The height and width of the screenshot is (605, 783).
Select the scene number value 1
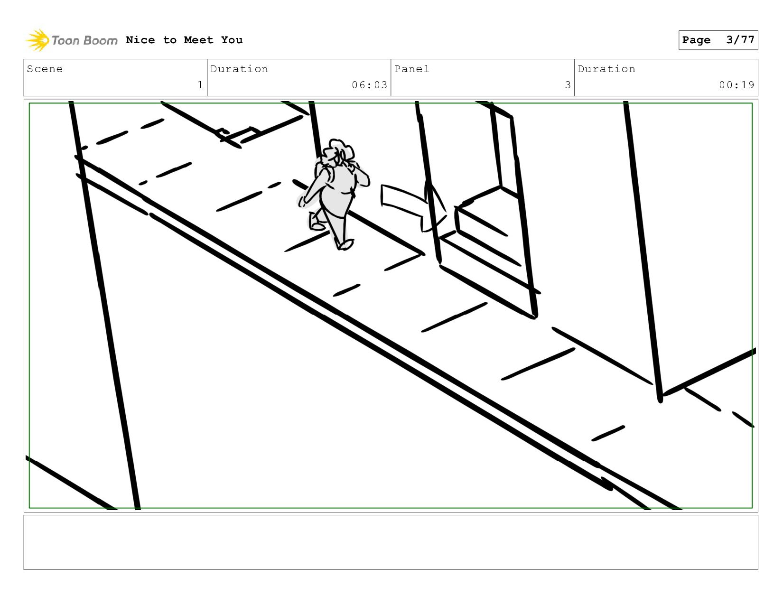(x=200, y=85)
